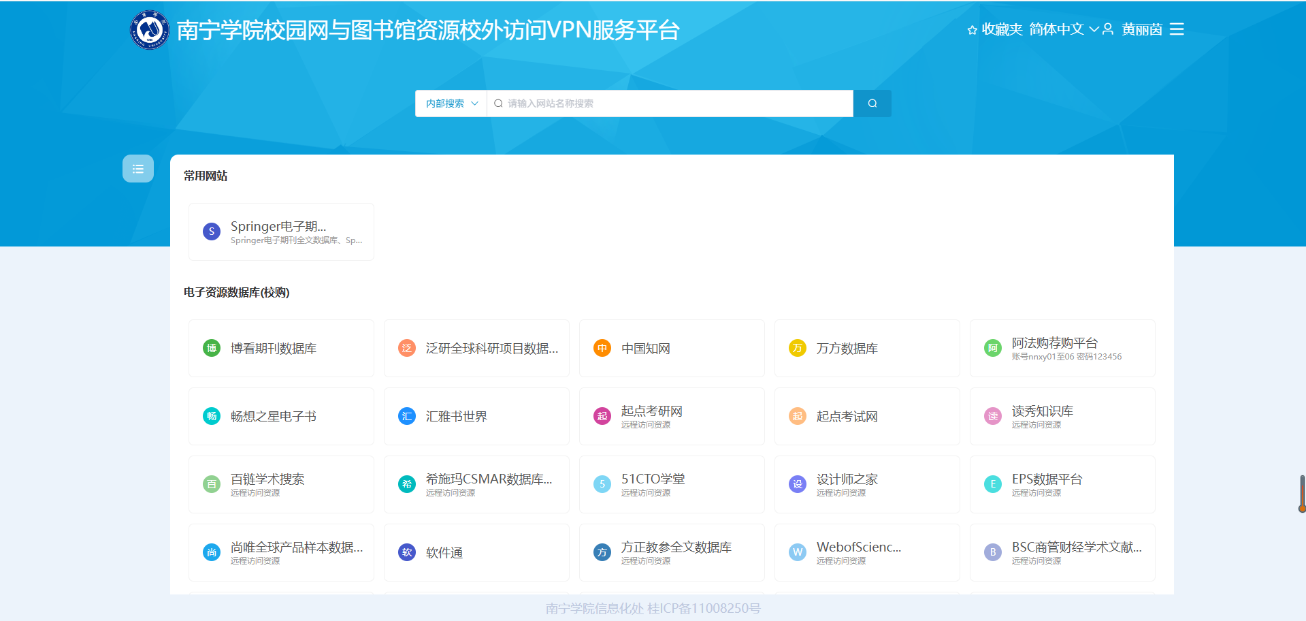Viewport: 1306px width, 621px height.
Task: Open 51CTO学堂 link
Action: click(x=653, y=479)
